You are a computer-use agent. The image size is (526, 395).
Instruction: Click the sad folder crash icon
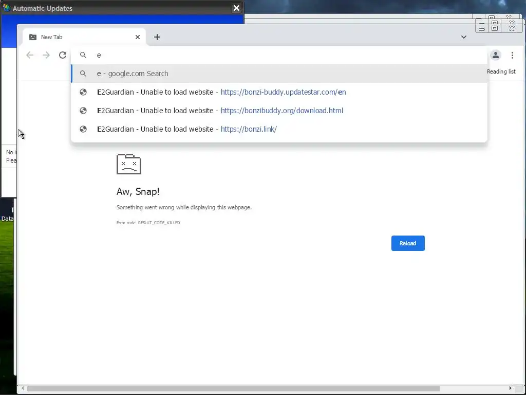[x=129, y=164]
